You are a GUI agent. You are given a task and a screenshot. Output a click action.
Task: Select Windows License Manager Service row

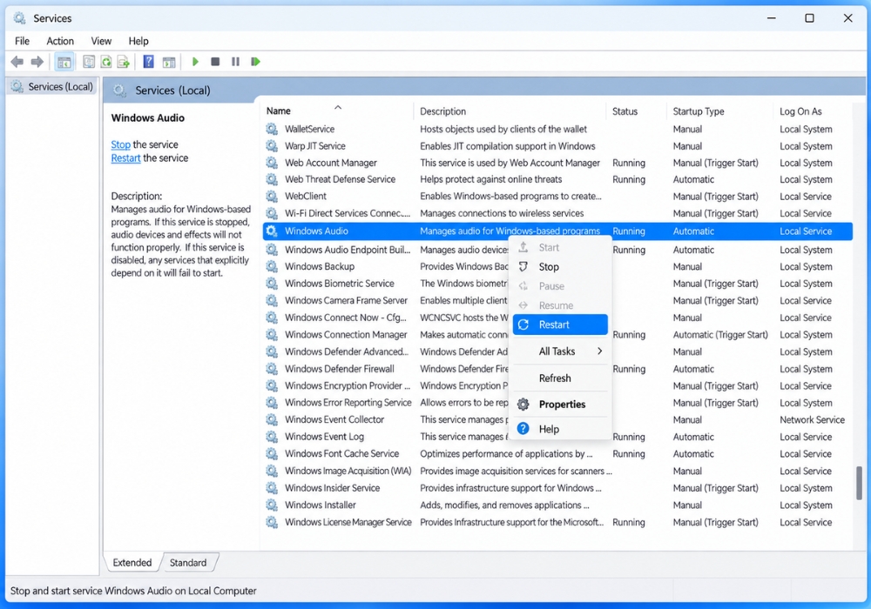(557, 523)
